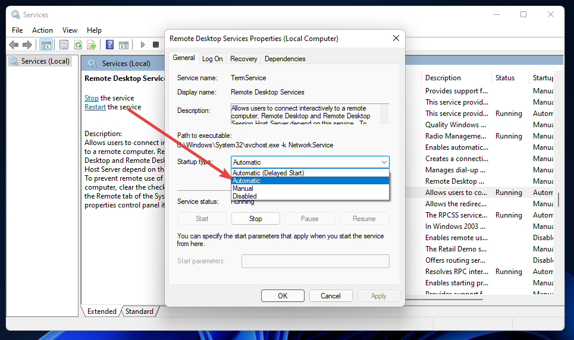The image size is (574, 340).
Task: Open the Help menu
Action: click(94, 30)
